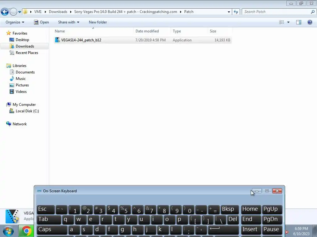Click the VEGAS patch file icon
This screenshot has height=237, width=317.
click(x=57, y=40)
